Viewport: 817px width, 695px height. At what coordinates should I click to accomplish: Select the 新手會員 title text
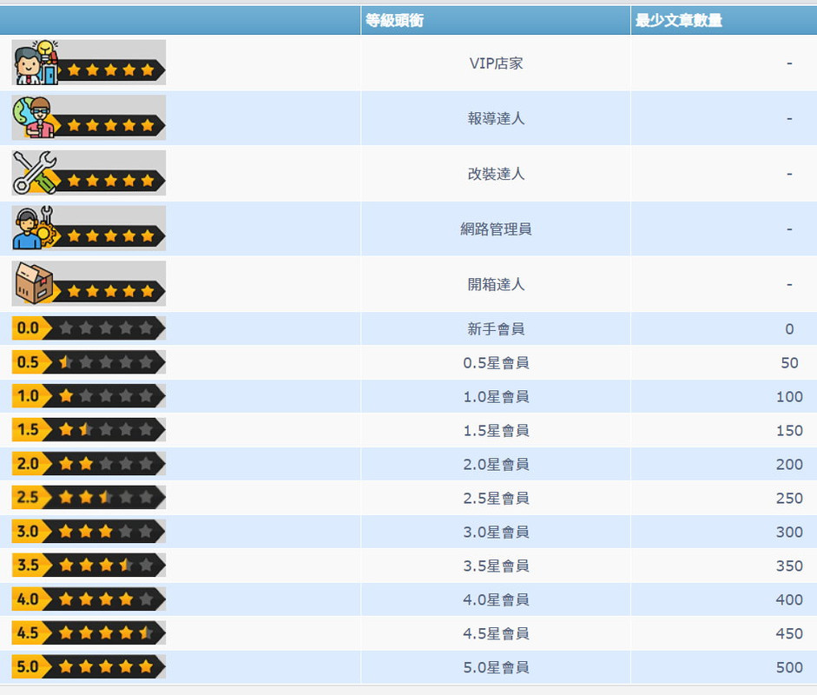tap(496, 329)
